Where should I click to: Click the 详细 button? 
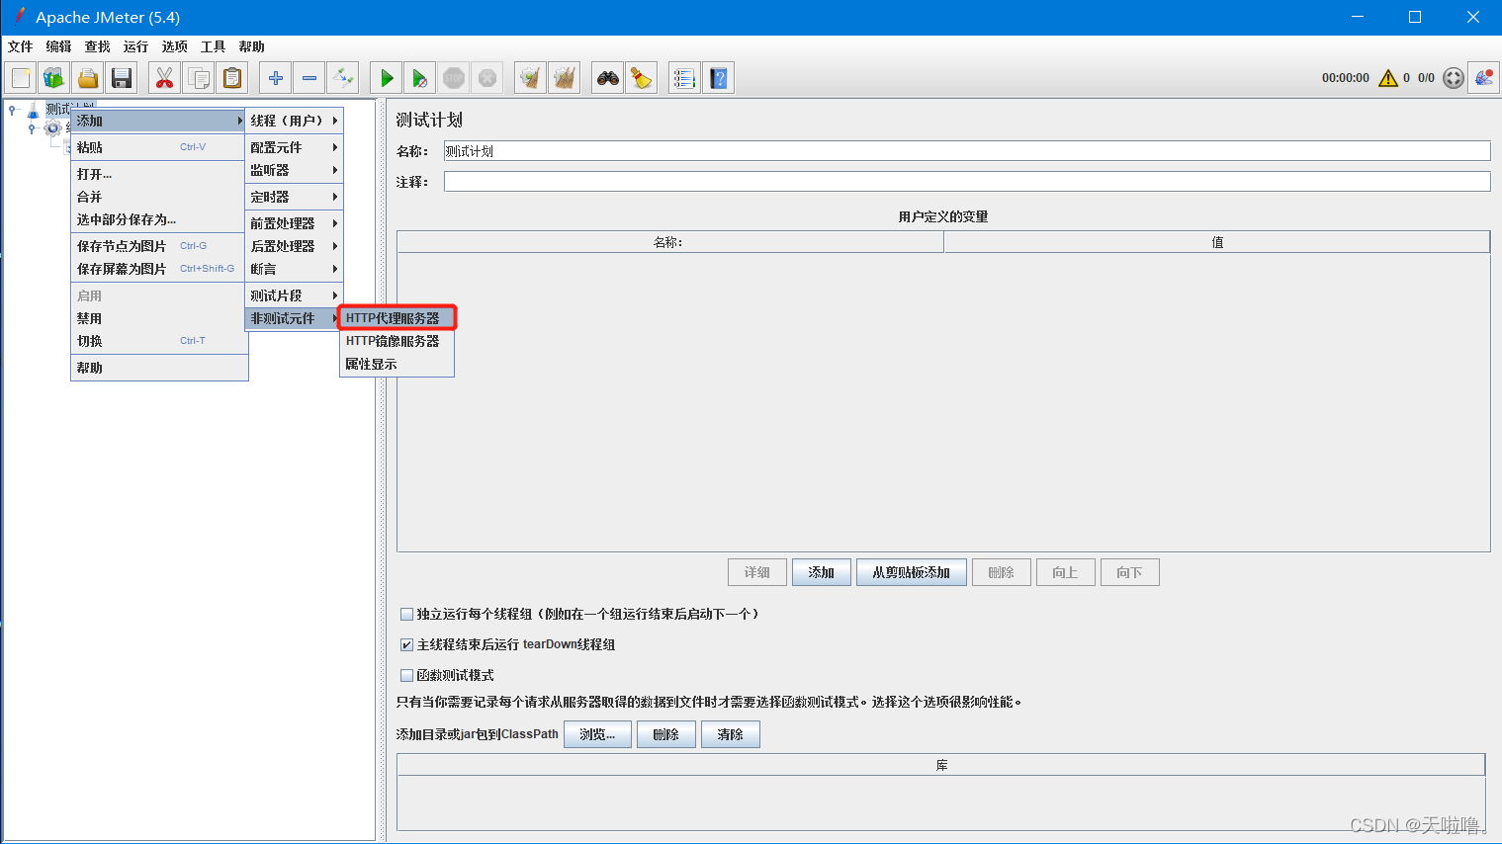(x=757, y=572)
